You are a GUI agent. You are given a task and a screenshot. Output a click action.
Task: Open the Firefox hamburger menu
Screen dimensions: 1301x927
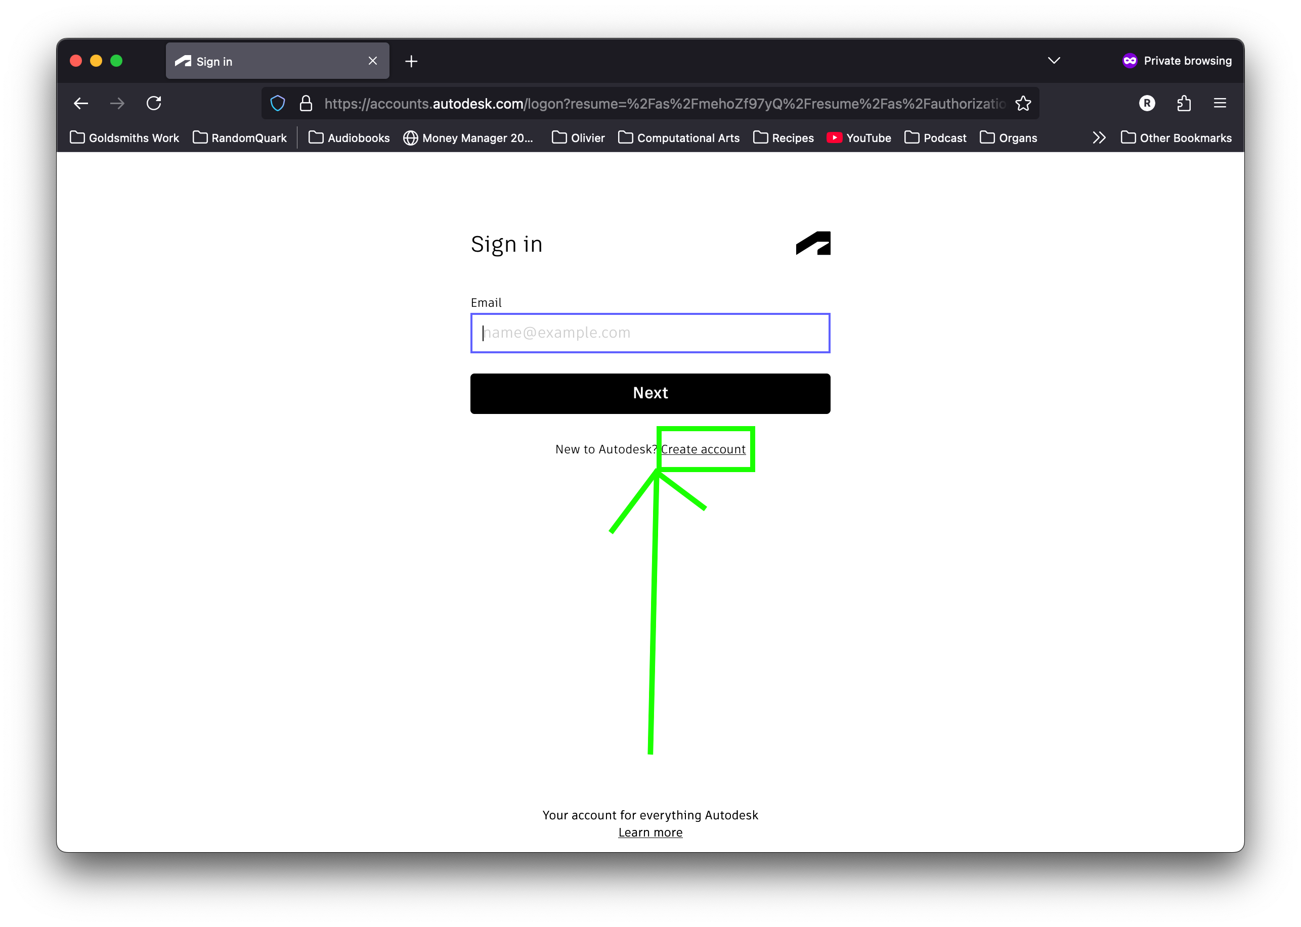point(1220,103)
